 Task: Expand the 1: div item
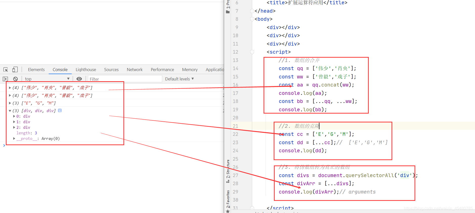(x=14, y=122)
